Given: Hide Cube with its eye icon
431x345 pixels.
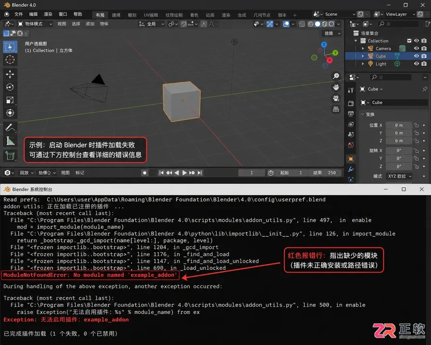Looking at the screenshot, I should pyautogui.click(x=417, y=56).
